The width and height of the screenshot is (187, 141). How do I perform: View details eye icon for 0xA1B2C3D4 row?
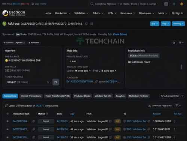click(x=7, y=121)
